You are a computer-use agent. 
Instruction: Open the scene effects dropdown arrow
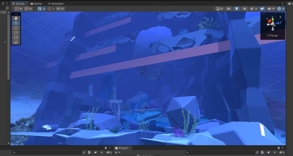tap(256, 9)
